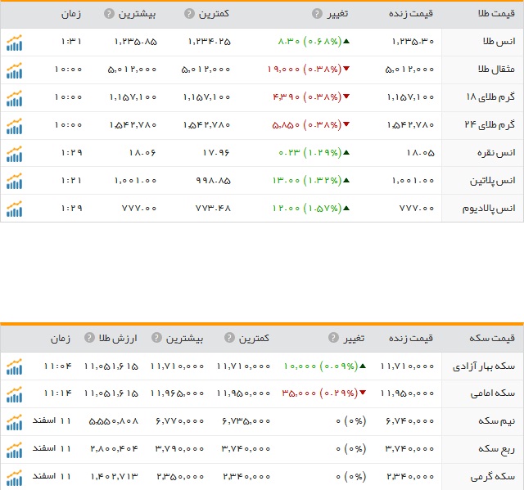Click change value ۳۵,۰۰۰ (۰.۲۹%) for سکه امامی
The height and width of the screenshot is (490, 524).
320,393
